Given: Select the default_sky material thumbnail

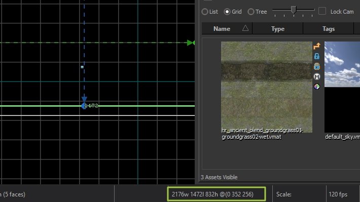Looking at the screenshot, I should tap(342, 87).
